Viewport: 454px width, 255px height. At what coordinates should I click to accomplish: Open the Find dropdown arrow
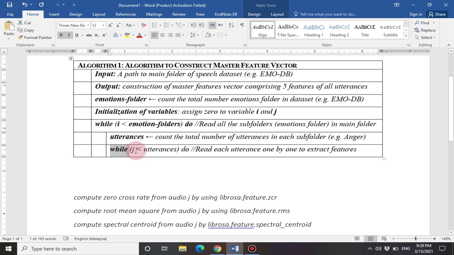(433, 23)
